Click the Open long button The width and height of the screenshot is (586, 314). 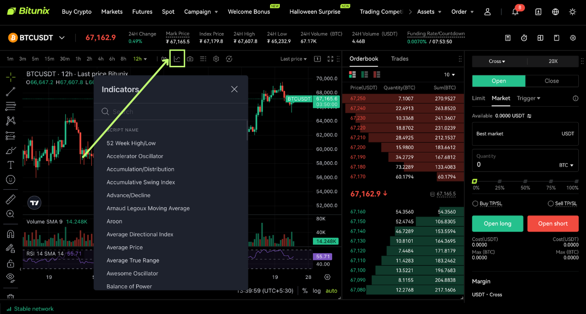pos(498,223)
